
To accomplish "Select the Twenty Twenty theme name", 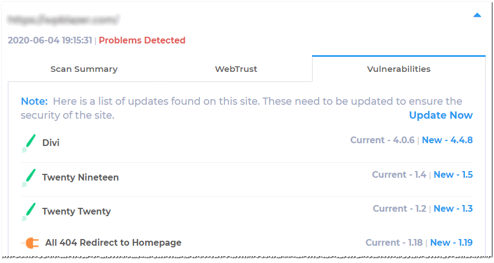I will (x=76, y=211).
